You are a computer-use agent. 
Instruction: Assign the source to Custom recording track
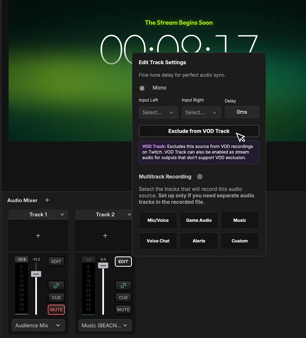[x=239, y=241]
